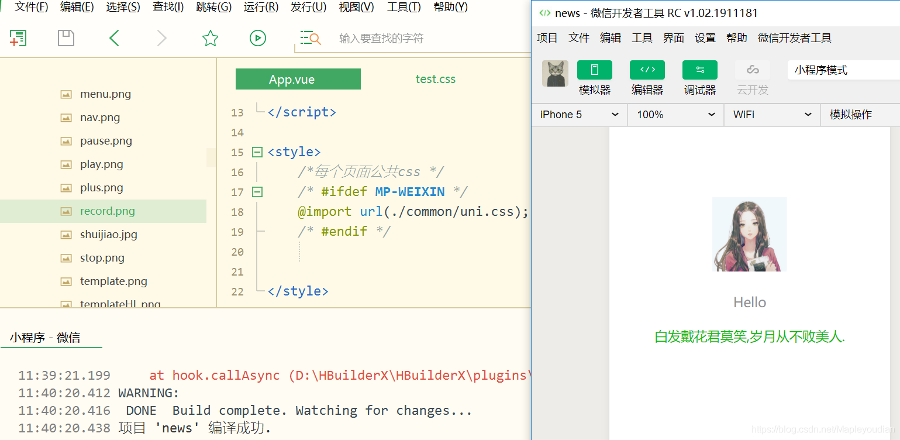Open the 设置 menu in WeChat devtools
The height and width of the screenshot is (440, 900).
pos(705,37)
